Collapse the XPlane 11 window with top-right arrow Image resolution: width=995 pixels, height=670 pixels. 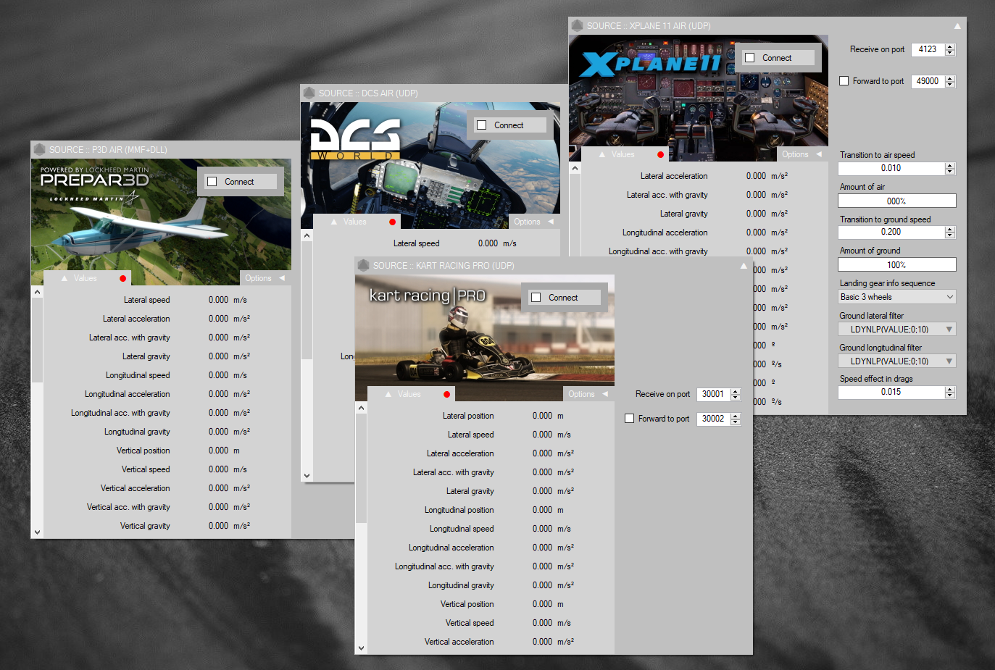pyautogui.click(x=957, y=26)
